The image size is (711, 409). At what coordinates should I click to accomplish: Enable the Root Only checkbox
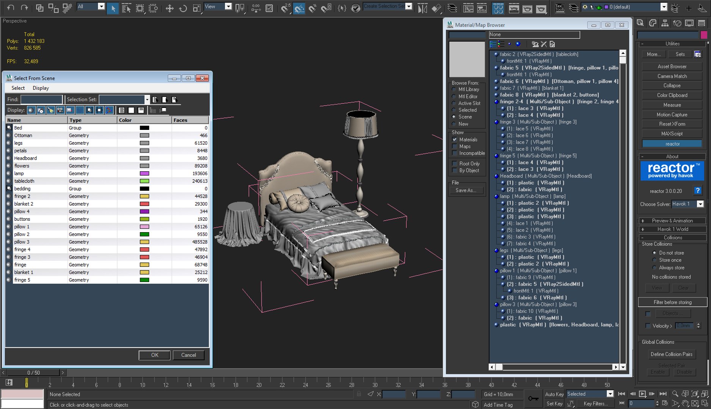pyautogui.click(x=455, y=164)
